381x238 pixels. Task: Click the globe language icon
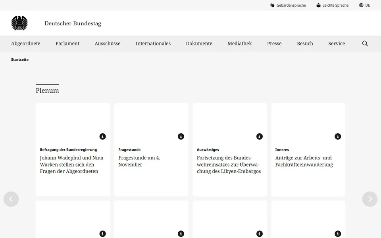(x=361, y=5)
